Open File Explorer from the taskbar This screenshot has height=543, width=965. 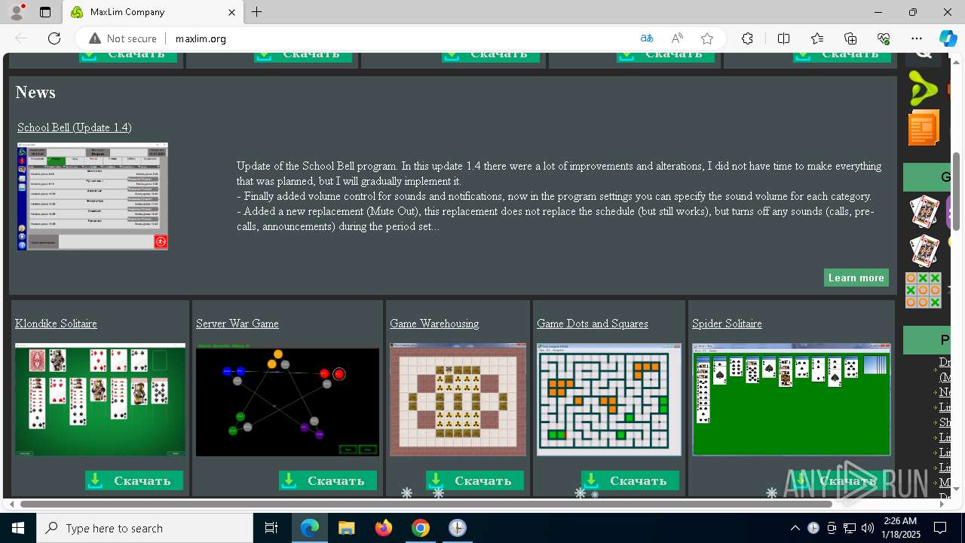347,528
